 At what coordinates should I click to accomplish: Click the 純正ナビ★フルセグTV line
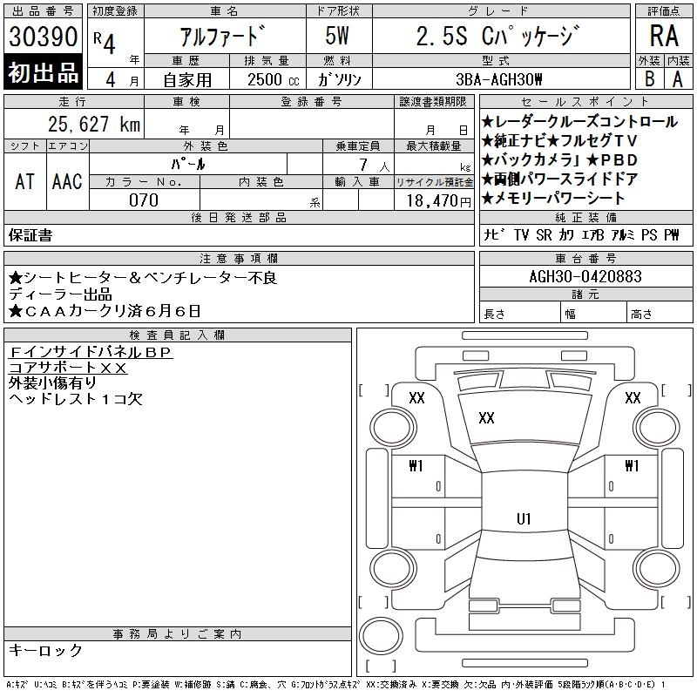click(x=559, y=141)
